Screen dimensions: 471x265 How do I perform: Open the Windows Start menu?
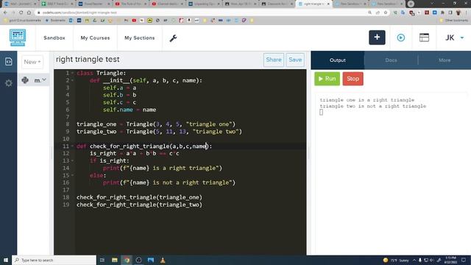[x=6, y=260]
